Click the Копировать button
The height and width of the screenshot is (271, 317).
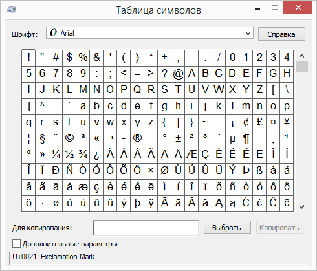coord(279,228)
